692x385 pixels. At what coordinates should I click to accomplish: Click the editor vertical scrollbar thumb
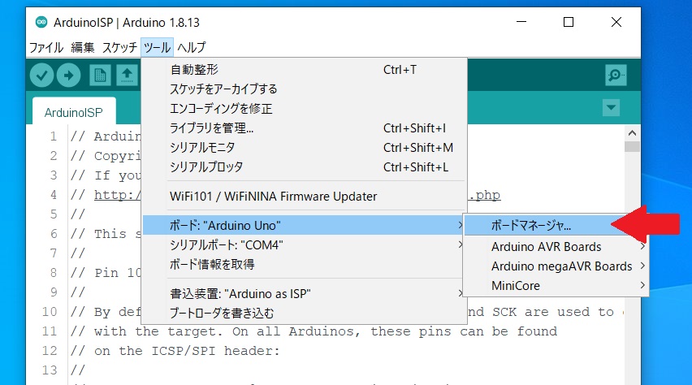click(632, 146)
